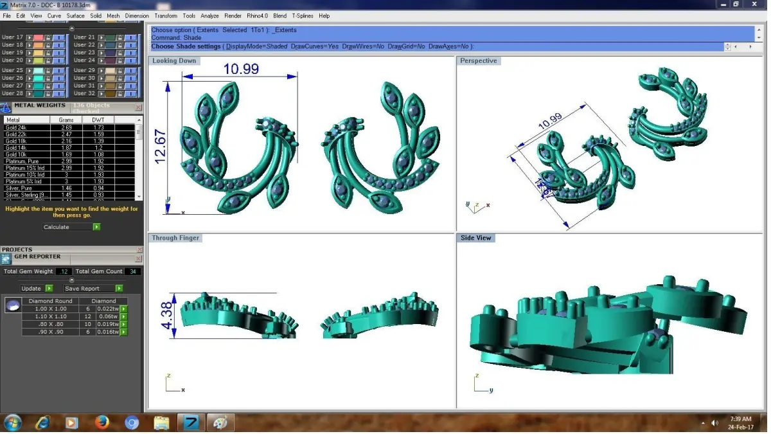Close the Projects panel
This screenshot has width=771, height=434.
click(x=139, y=249)
